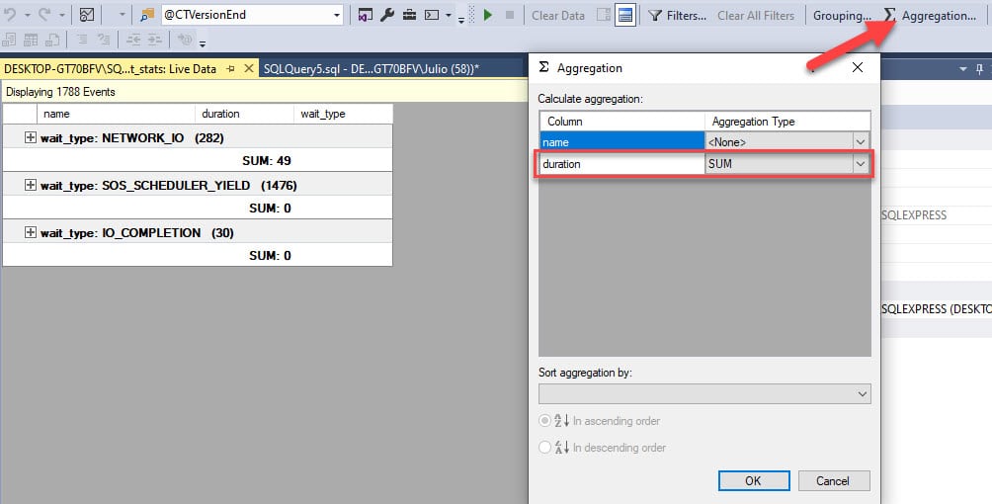This screenshot has height=504, width=992.
Task: Click Uncomment selected lines icon
Action: coord(104,40)
